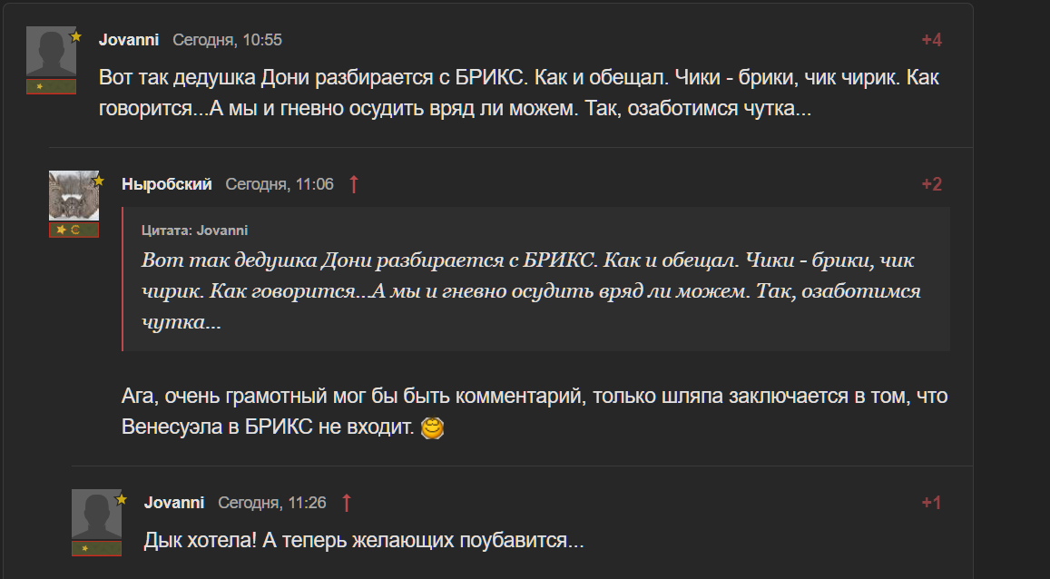
Task: Click rank badge under Jovanni's 11:26 avatar
Action: pyautogui.click(x=96, y=548)
